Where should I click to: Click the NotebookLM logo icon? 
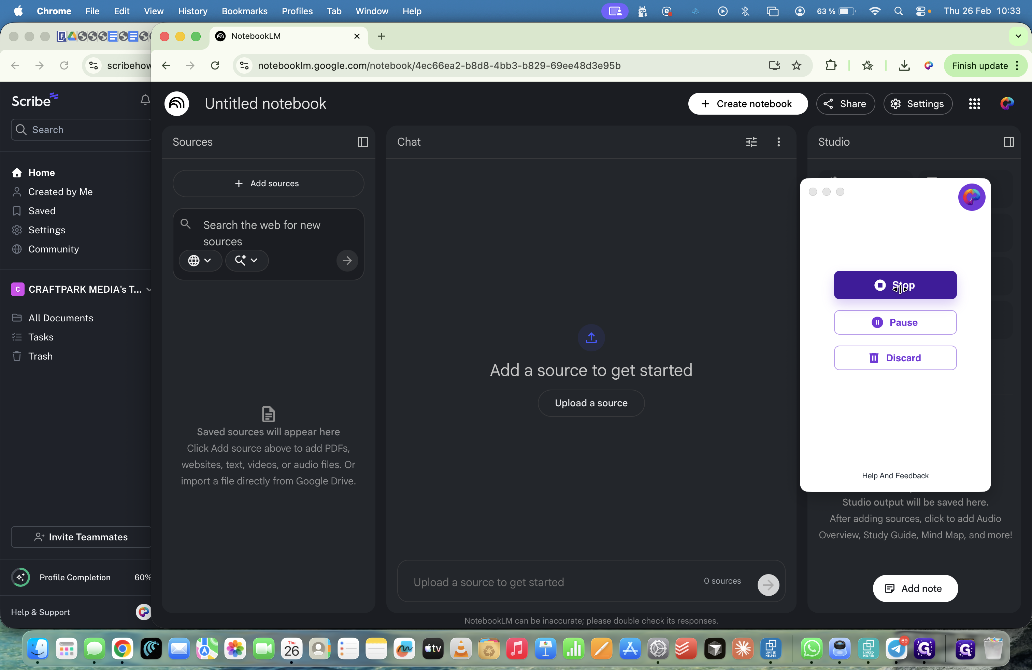177,104
